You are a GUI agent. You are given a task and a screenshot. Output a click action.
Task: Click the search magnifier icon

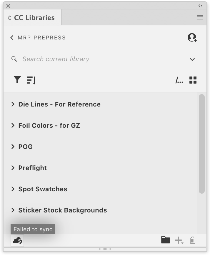(14, 59)
